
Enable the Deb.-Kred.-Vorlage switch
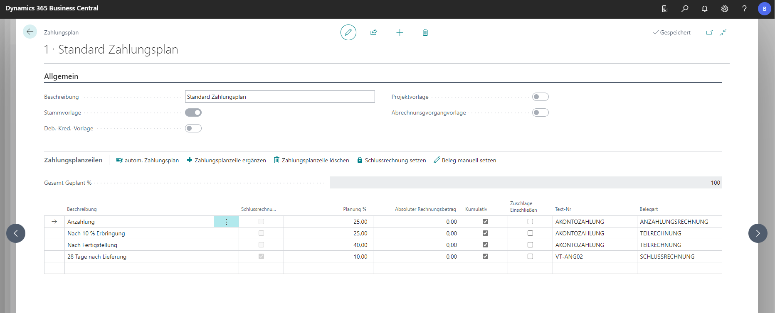pos(193,128)
